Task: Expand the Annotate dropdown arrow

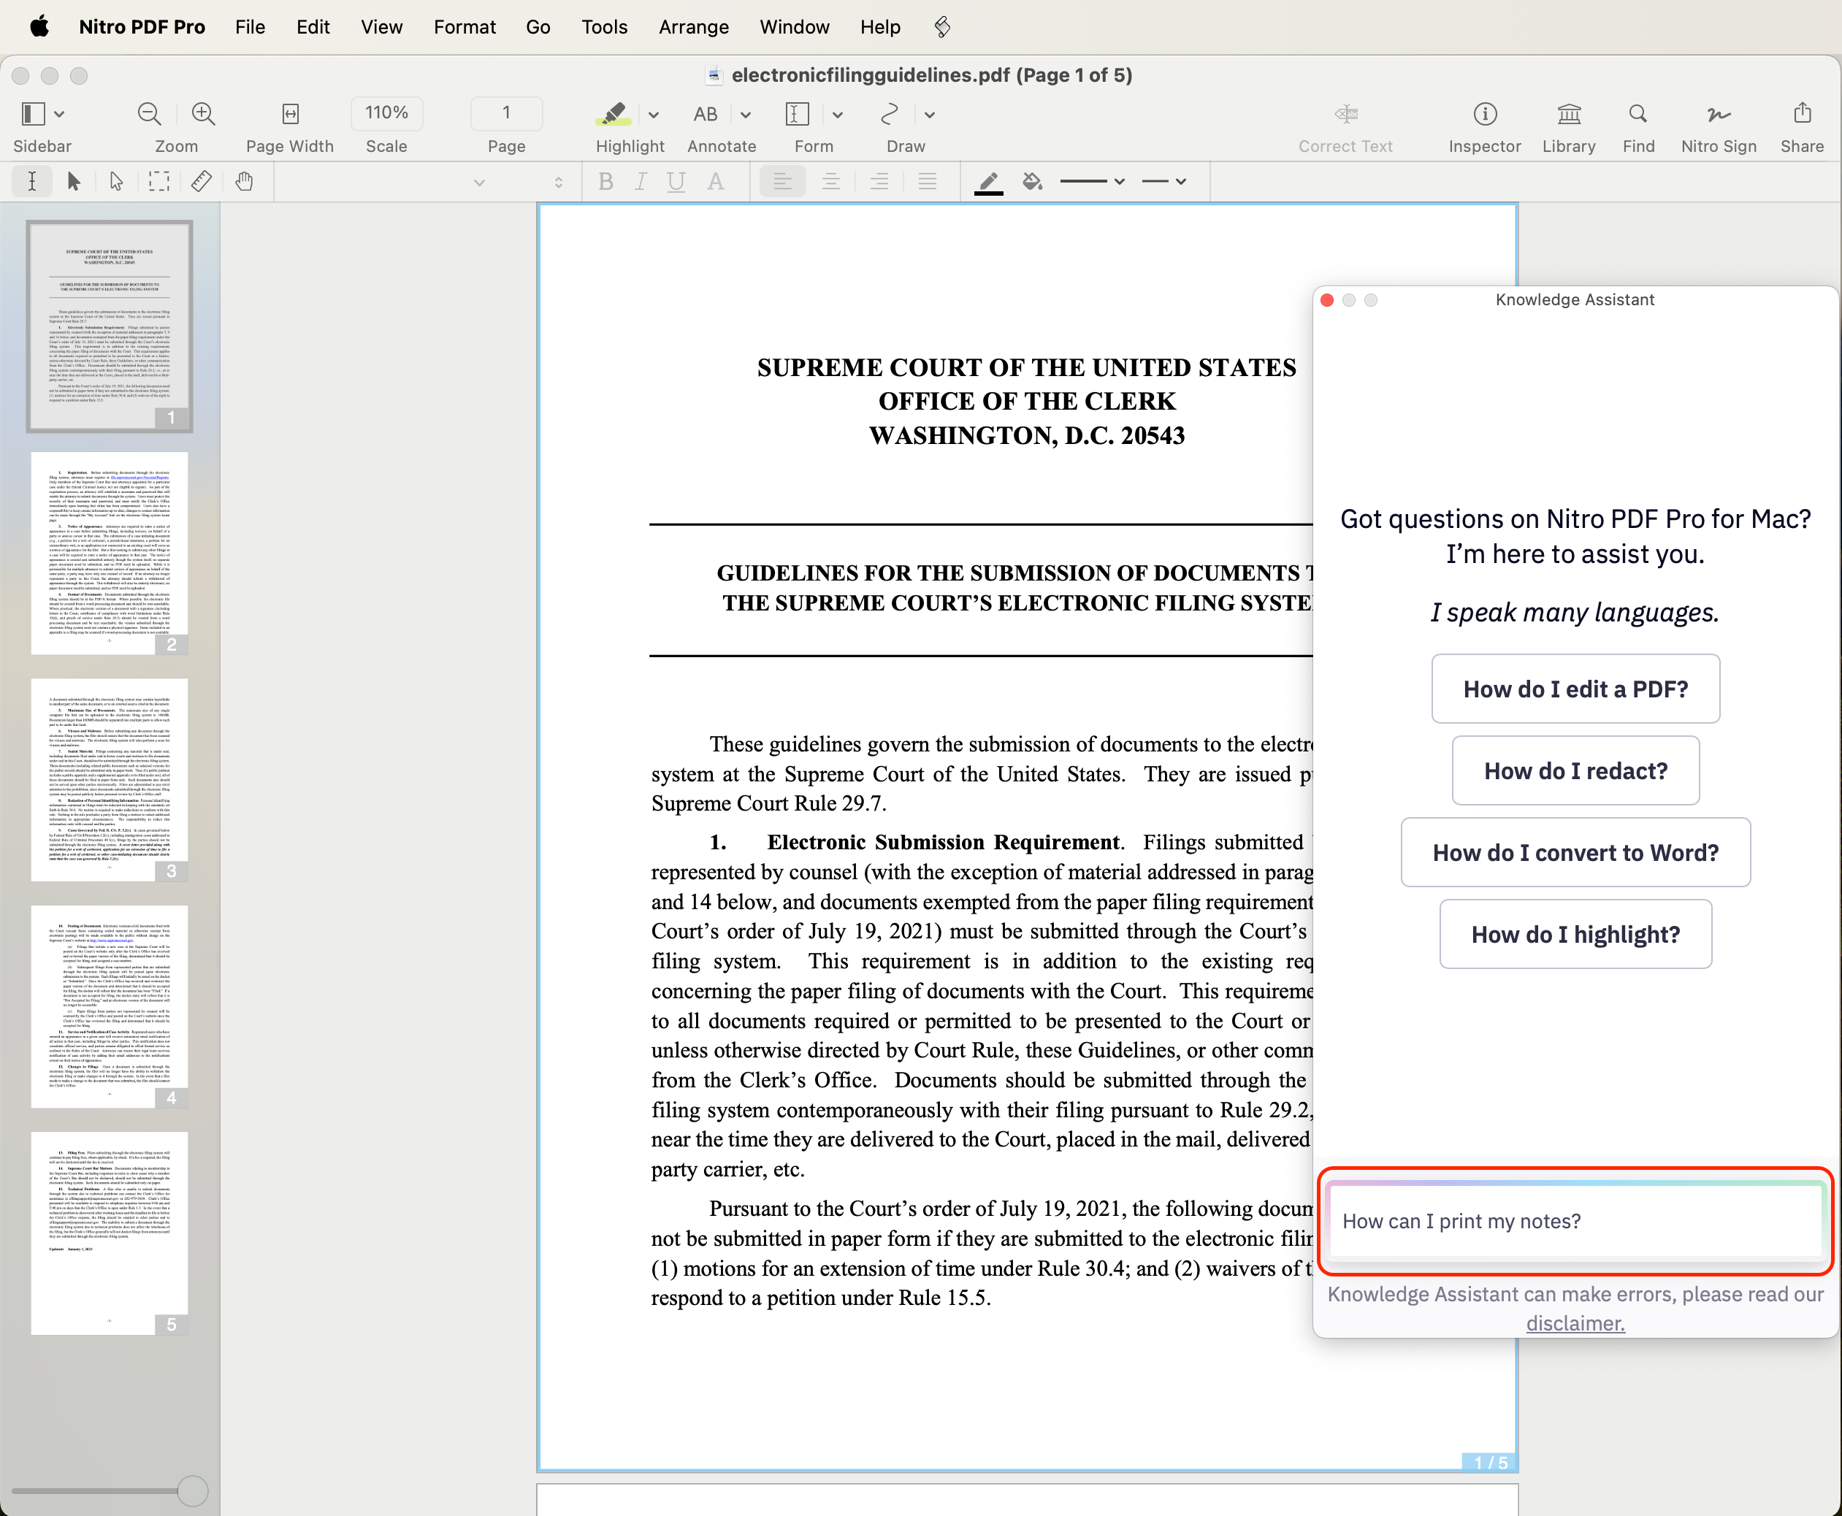Action: (x=745, y=115)
